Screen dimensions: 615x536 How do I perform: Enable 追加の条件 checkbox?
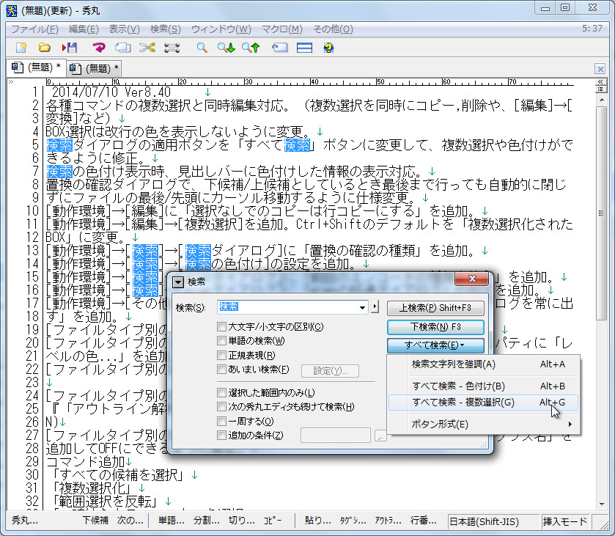coord(221,435)
